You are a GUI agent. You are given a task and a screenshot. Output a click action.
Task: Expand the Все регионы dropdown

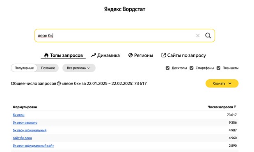point(79,68)
